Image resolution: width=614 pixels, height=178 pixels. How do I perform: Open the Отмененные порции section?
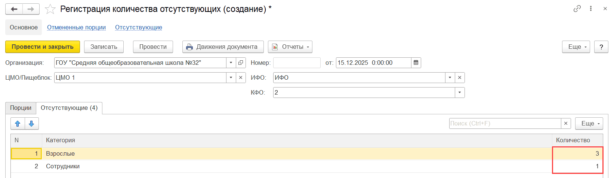point(76,28)
